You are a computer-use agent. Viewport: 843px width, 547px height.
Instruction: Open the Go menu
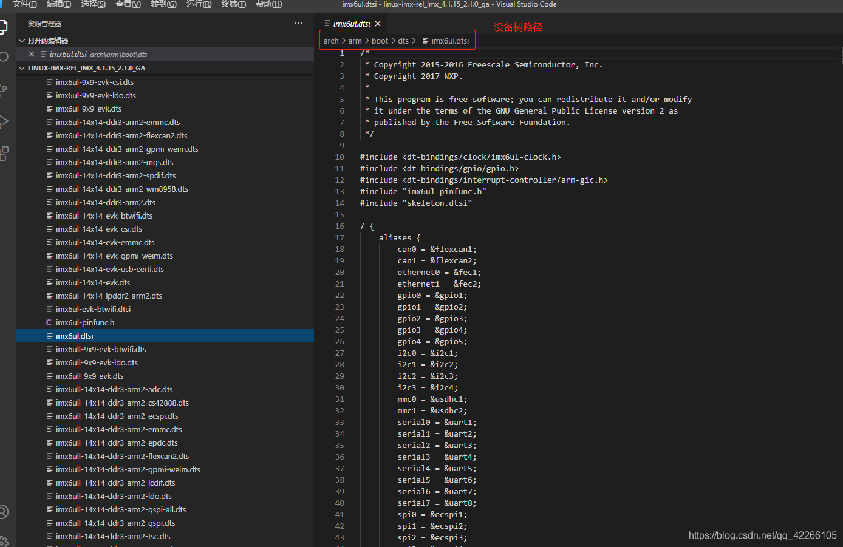[163, 4]
